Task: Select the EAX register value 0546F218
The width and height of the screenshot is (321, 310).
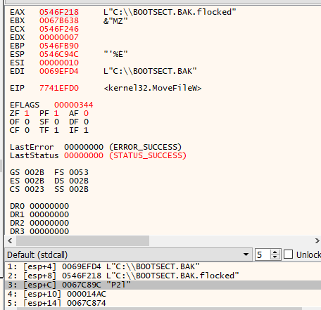Action: point(59,12)
